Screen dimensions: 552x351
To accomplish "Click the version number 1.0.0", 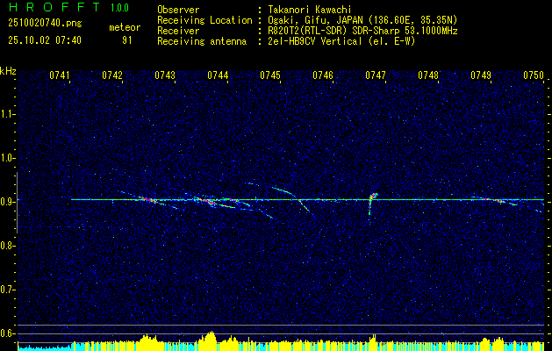I will (119, 8).
